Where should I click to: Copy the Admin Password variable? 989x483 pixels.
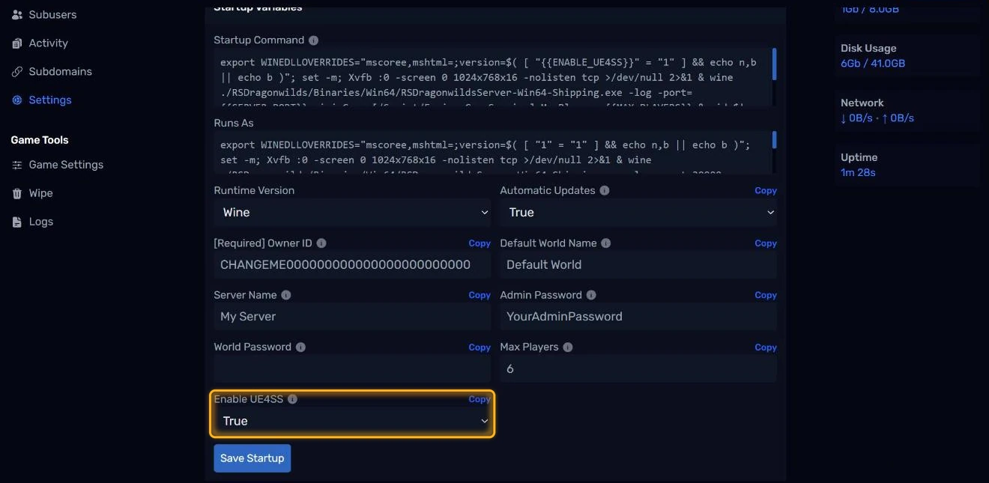click(x=766, y=296)
